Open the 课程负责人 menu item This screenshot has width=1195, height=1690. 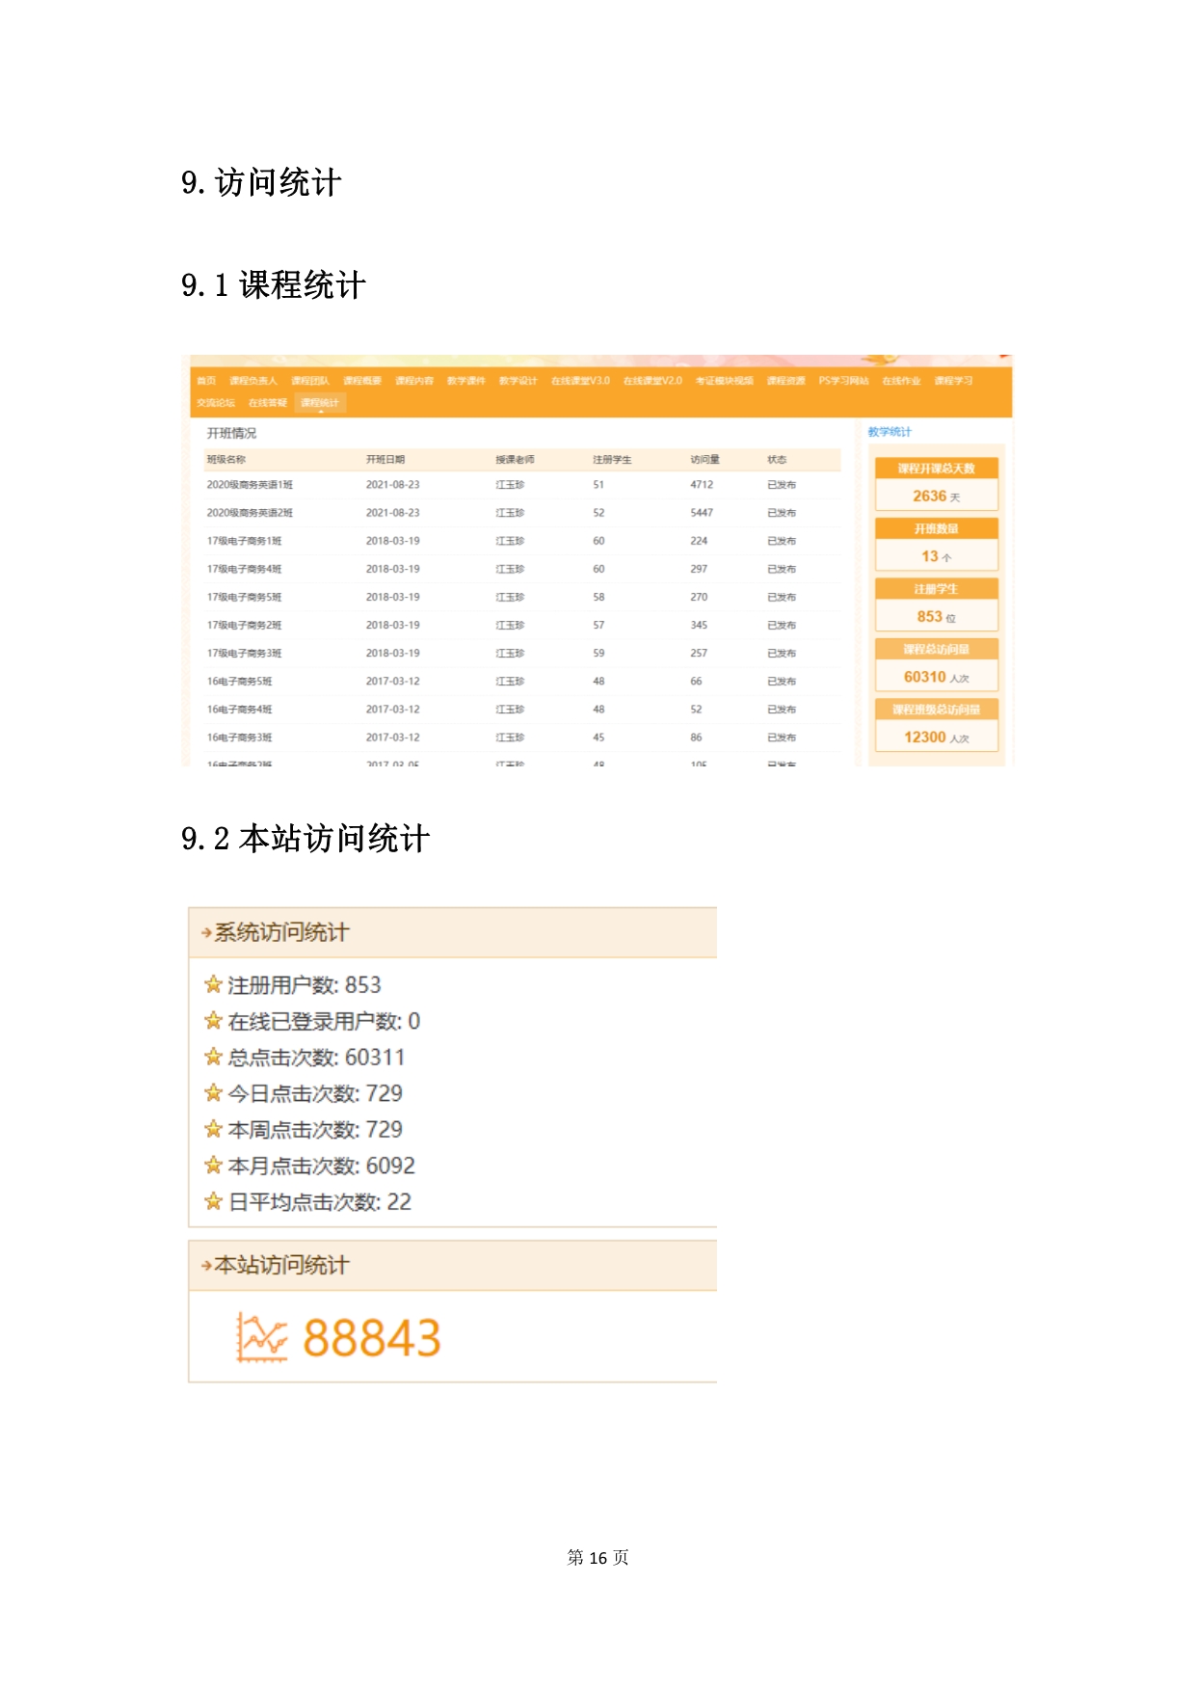pos(253,381)
